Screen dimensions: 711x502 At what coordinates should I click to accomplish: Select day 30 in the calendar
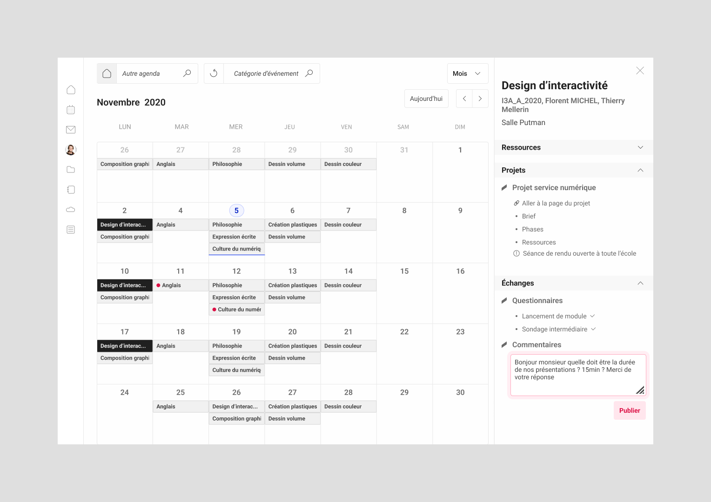point(460,392)
